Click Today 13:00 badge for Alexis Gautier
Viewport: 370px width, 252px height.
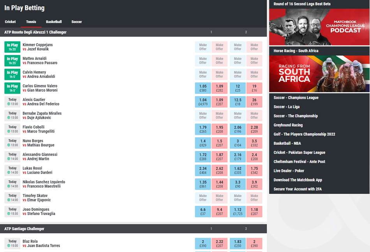(x=12, y=102)
